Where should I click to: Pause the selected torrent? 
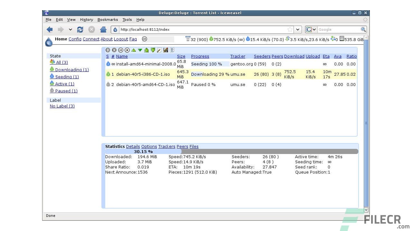pos(121,50)
